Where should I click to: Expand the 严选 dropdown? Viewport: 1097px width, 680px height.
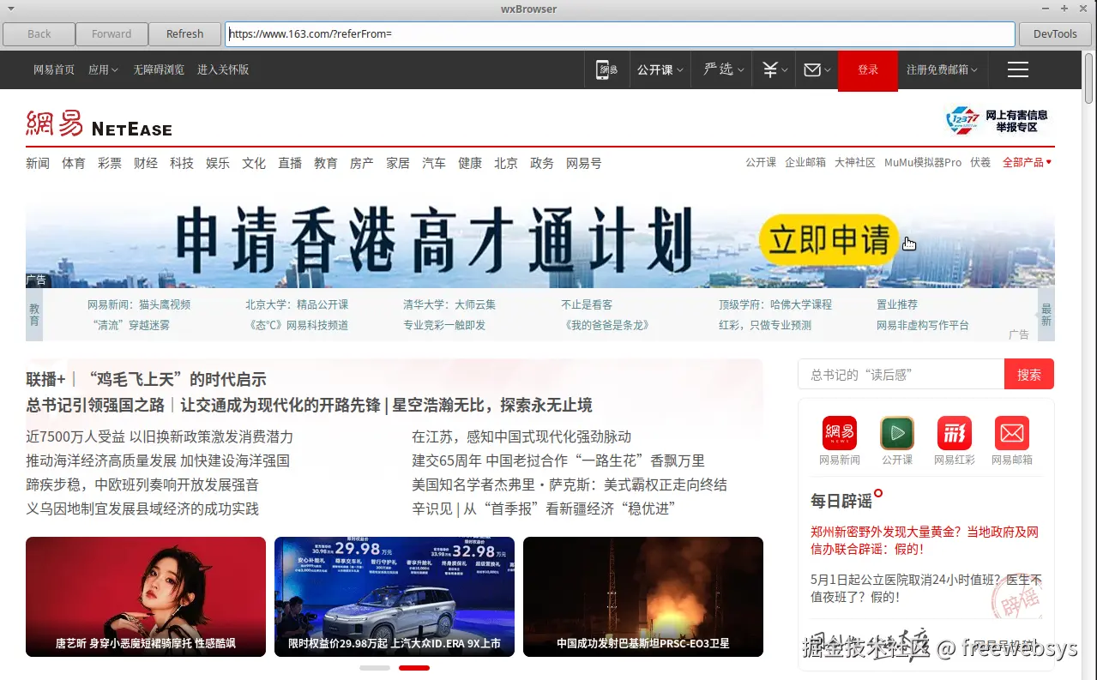click(x=723, y=69)
